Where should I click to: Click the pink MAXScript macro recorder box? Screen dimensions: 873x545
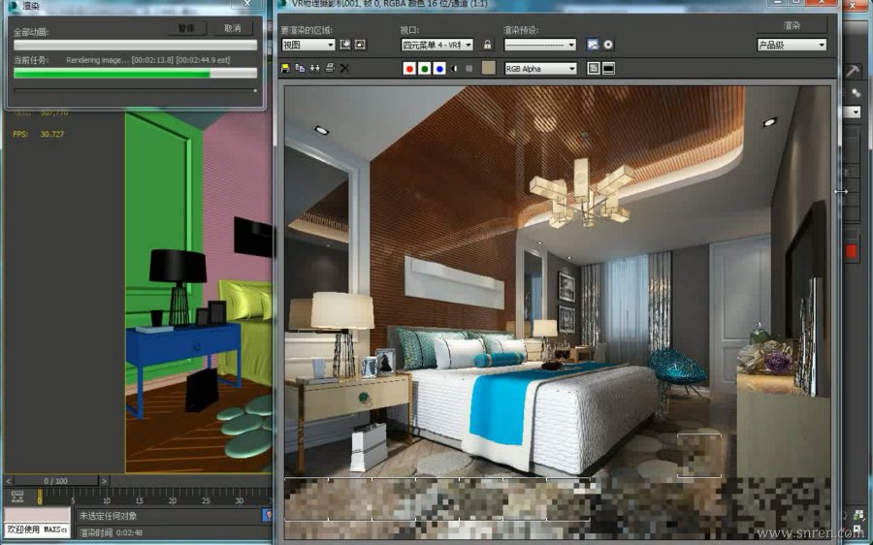pyautogui.click(x=37, y=515)
